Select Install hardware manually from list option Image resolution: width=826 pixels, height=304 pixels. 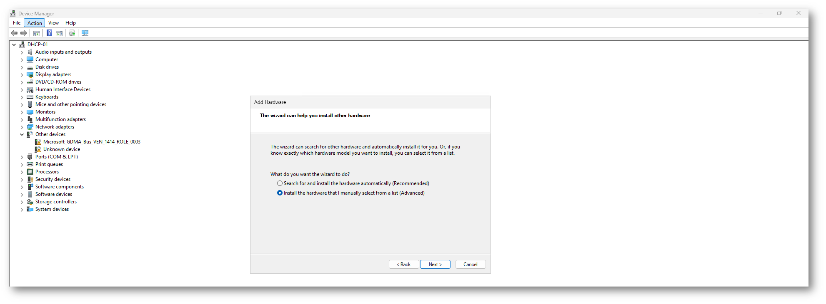(280, 193)
